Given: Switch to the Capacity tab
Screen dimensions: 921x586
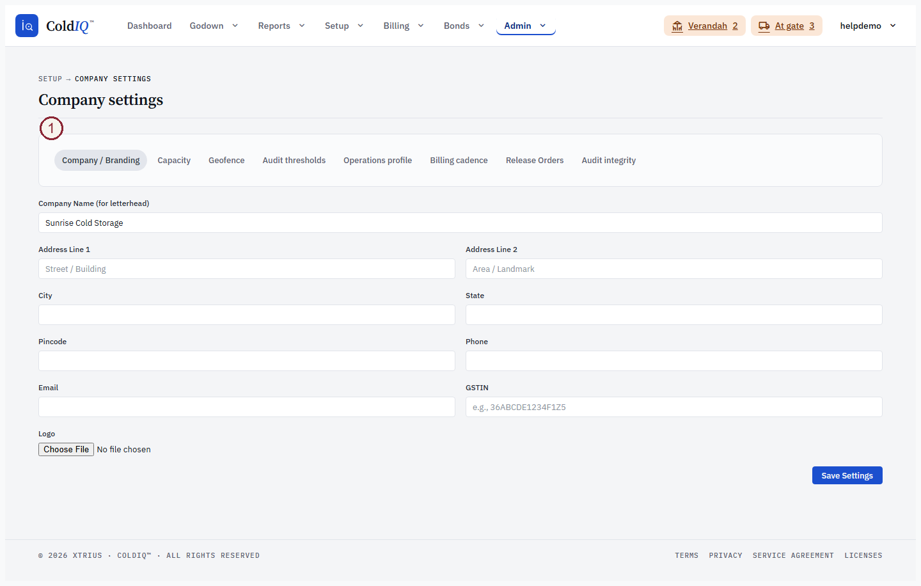Looking at the screenshot, I should tap(174, 161).
